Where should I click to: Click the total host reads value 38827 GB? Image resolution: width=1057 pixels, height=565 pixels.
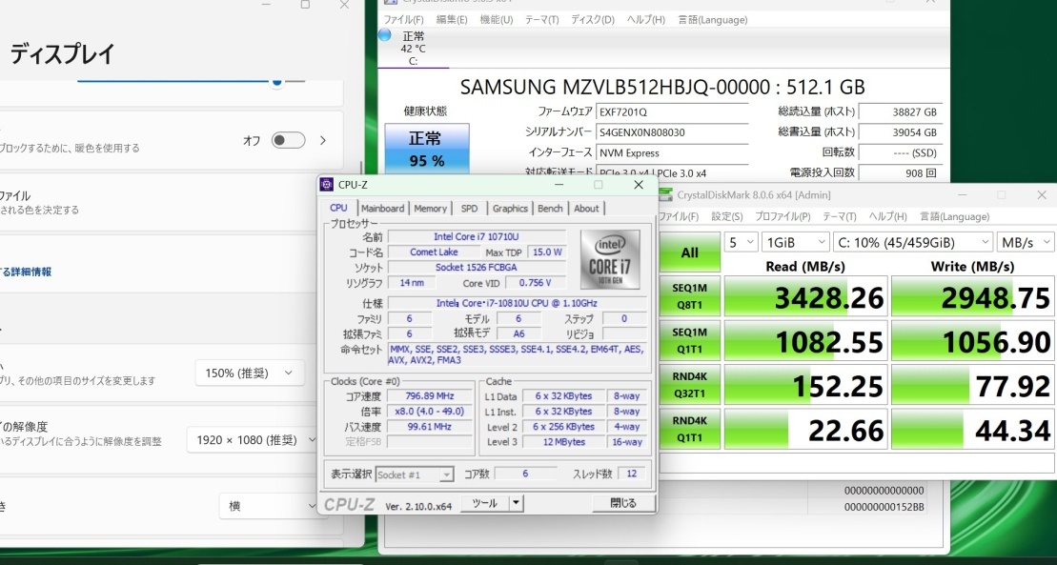[901, 111]
